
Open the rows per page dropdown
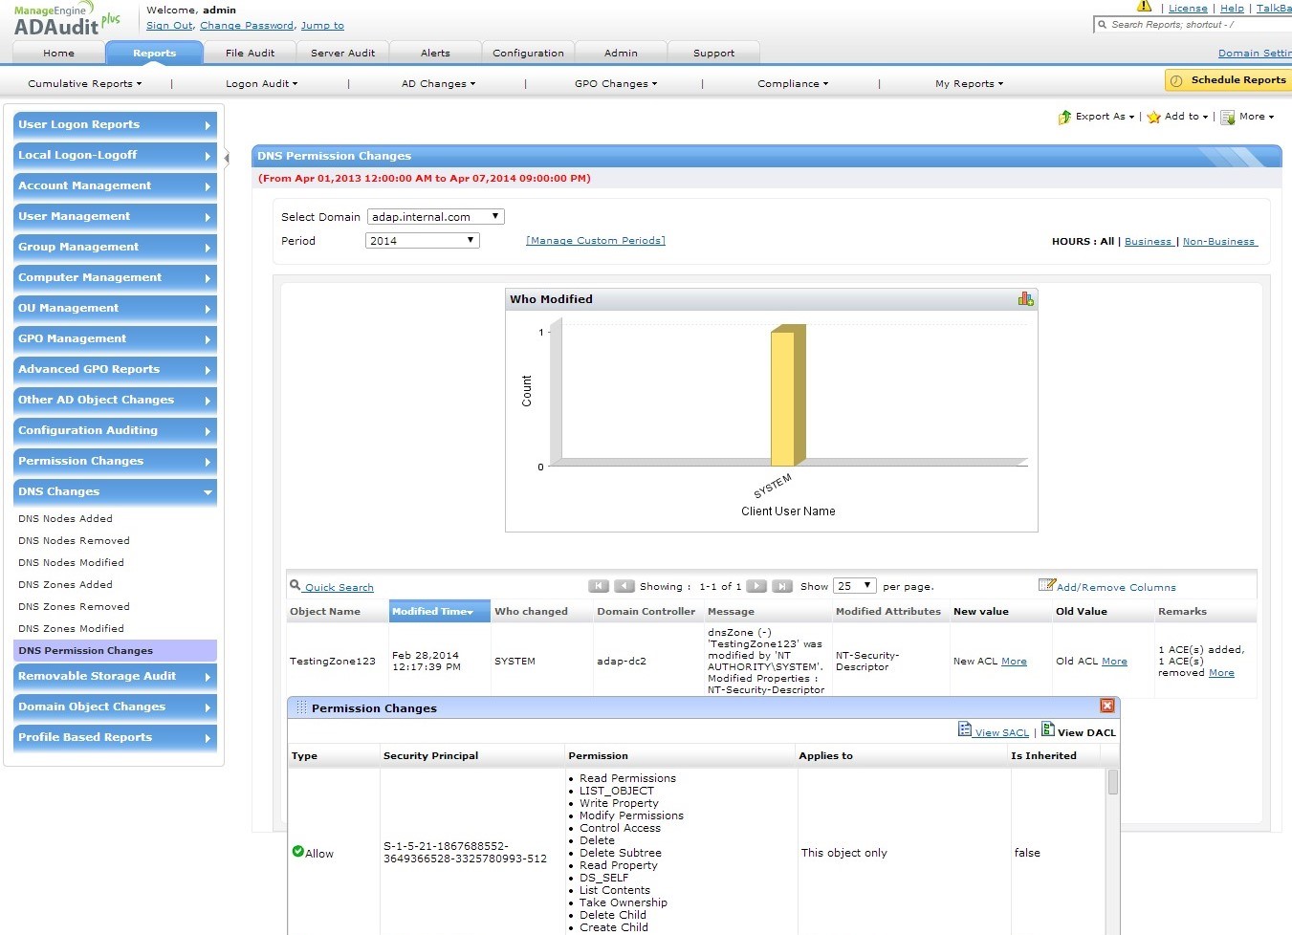pyautogui.click(x=854, y=586)
